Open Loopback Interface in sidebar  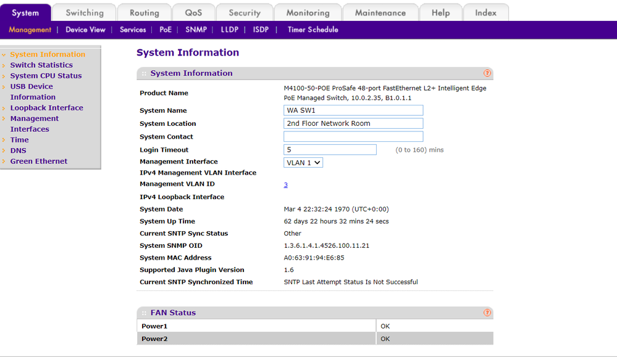click(x=46, y=108)
